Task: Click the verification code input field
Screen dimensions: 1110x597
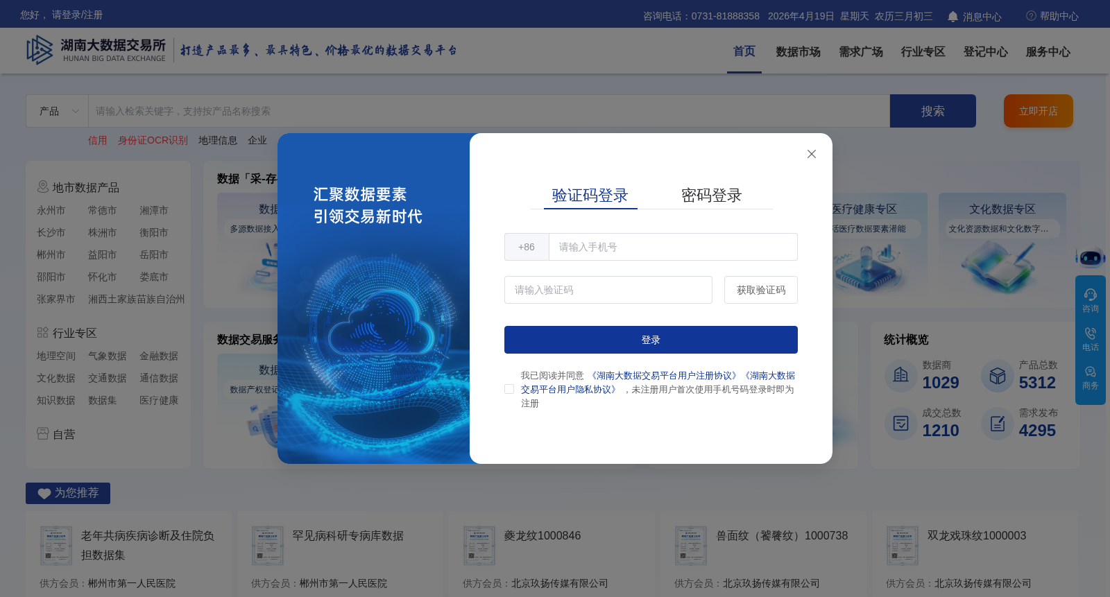Action: pyautogui.click(x=608, y=290)
